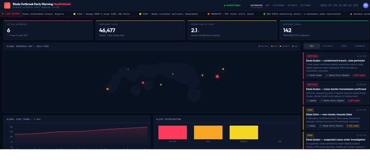Open the Confirmed Cases stat card
The height and width of the screenshot is (166, 370).
coord(140,30)
